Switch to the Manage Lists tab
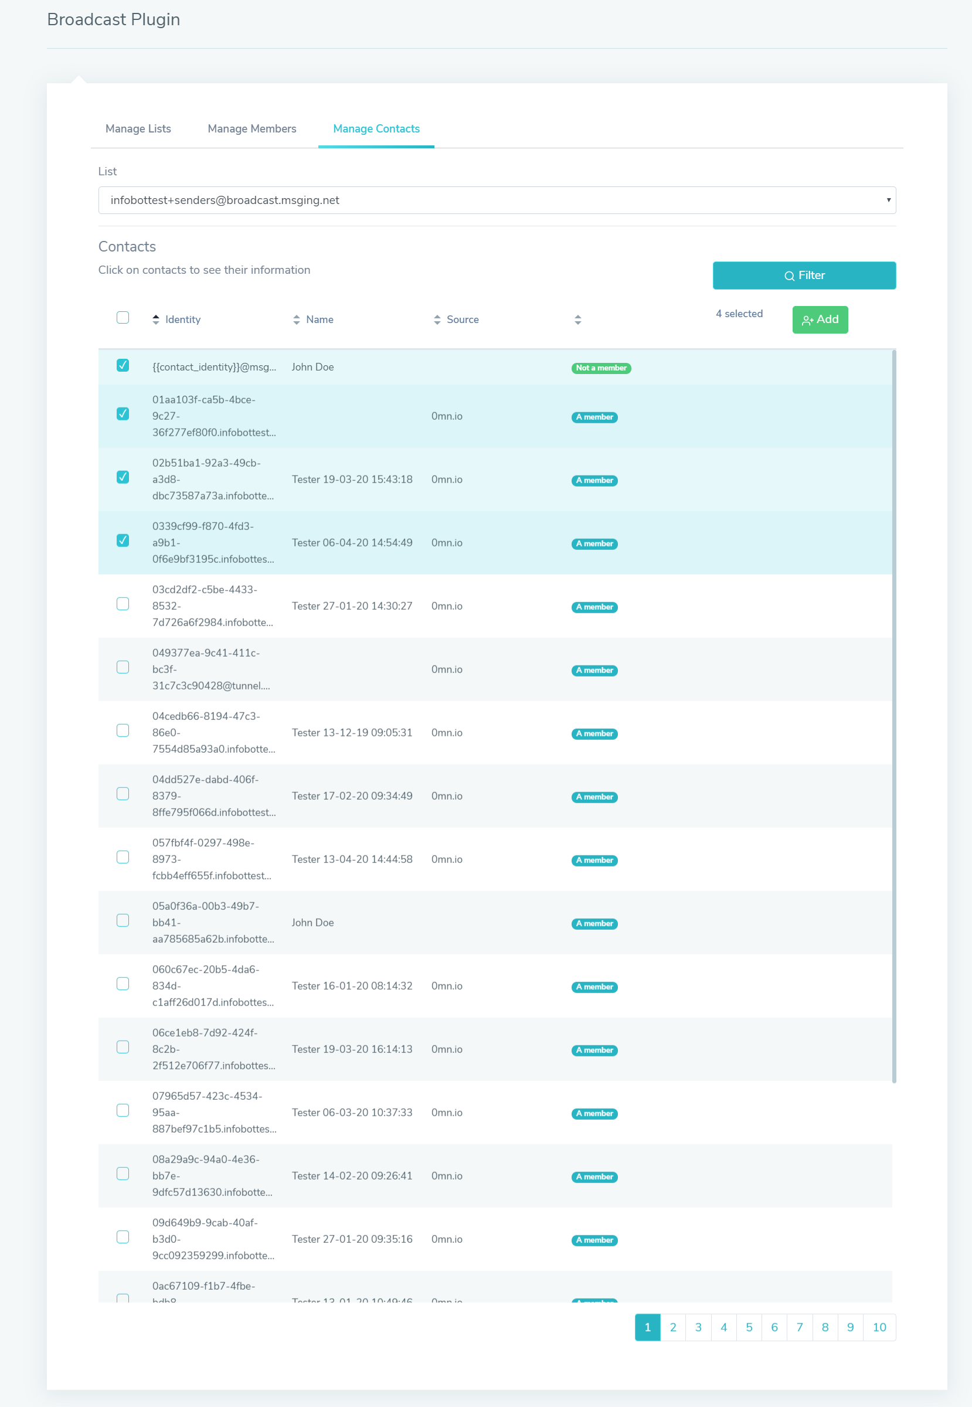The image size is (972, 1407). (x=138, y=129)
